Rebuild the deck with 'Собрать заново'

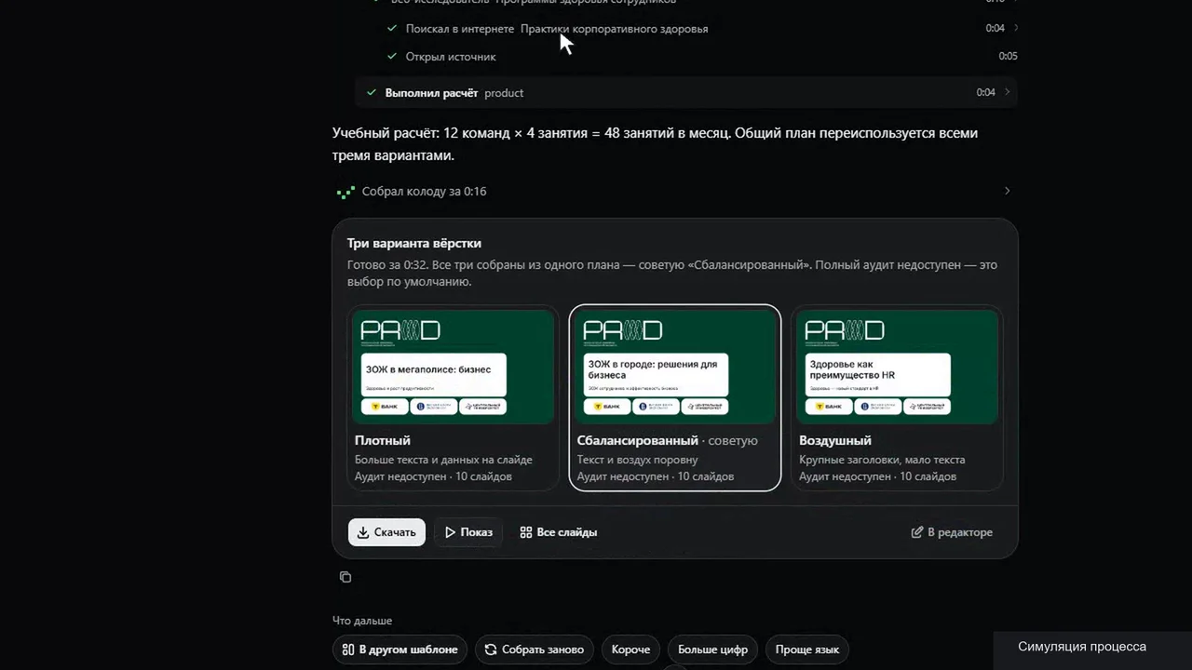click(535, 650)
